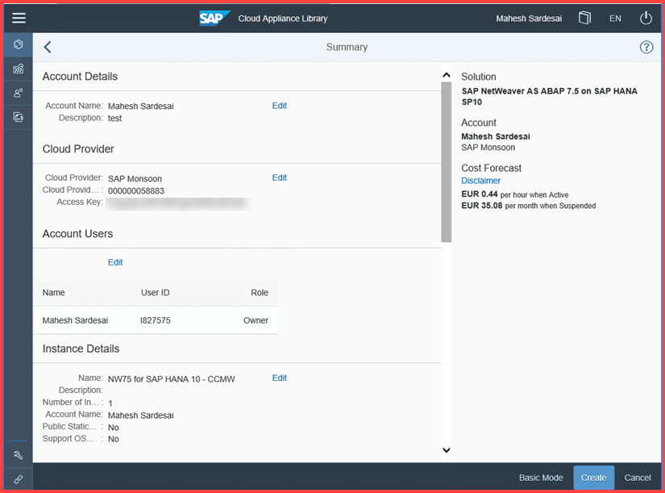Select the Summary page title
The image size is (665, 493).
coord(347,47)
